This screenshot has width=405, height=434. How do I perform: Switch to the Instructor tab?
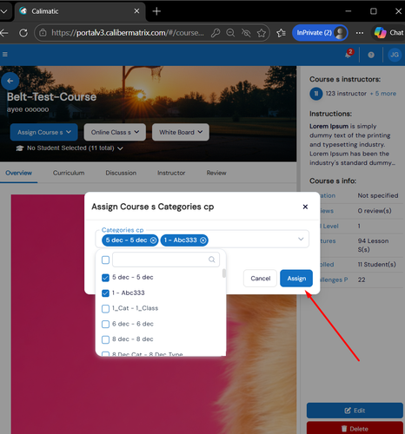coord(171,173)
